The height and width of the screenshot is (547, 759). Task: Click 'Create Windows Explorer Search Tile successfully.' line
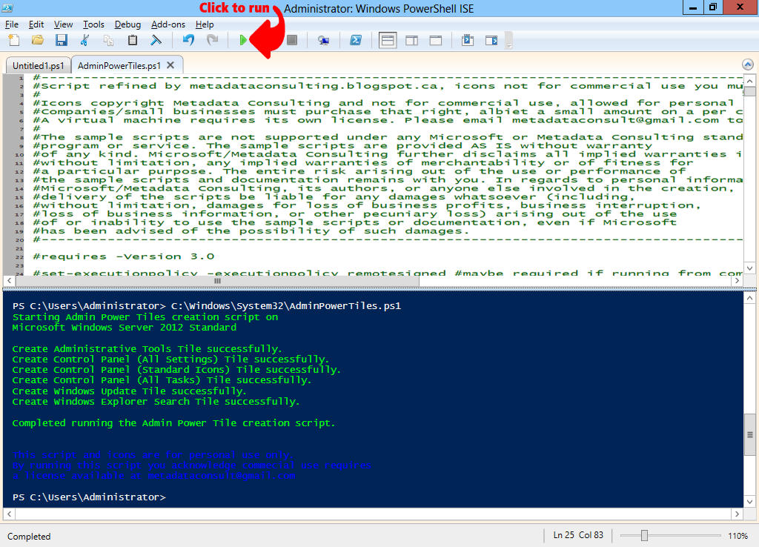pos(156,402)
